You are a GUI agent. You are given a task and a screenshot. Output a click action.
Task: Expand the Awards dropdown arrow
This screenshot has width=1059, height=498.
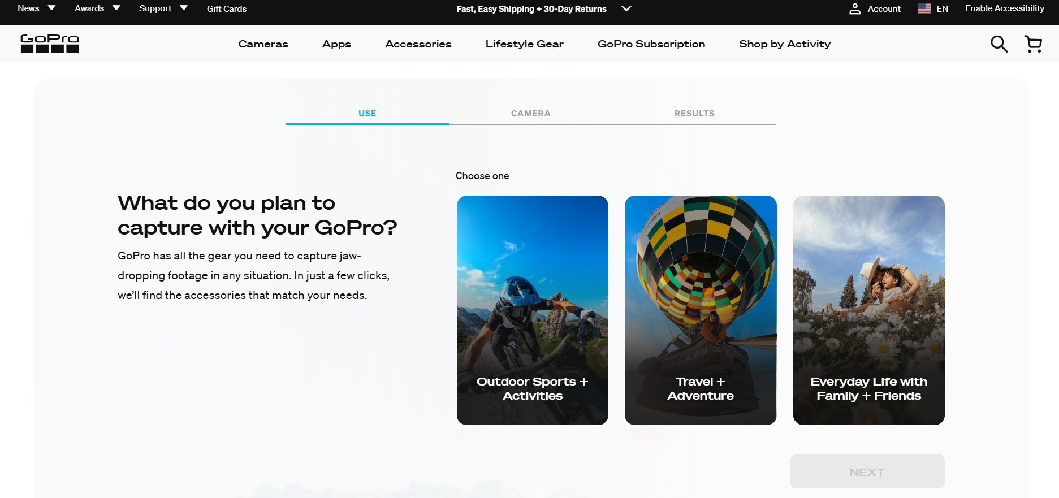[116, 8]
